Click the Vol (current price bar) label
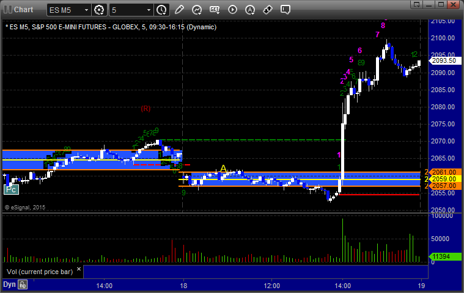This screenshot has width=464, height=293. pos(40,272)
